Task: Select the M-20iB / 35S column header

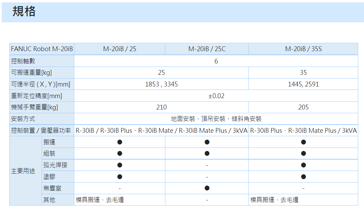Action: pos(303,49)
